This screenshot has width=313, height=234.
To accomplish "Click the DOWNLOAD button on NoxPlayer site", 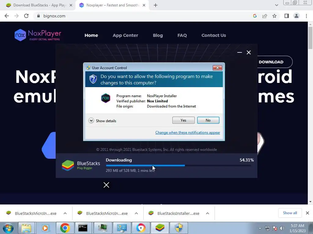I will tap(274, 62).
